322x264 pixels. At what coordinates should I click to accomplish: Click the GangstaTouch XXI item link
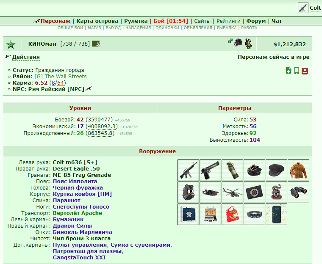tap(79, 258)
